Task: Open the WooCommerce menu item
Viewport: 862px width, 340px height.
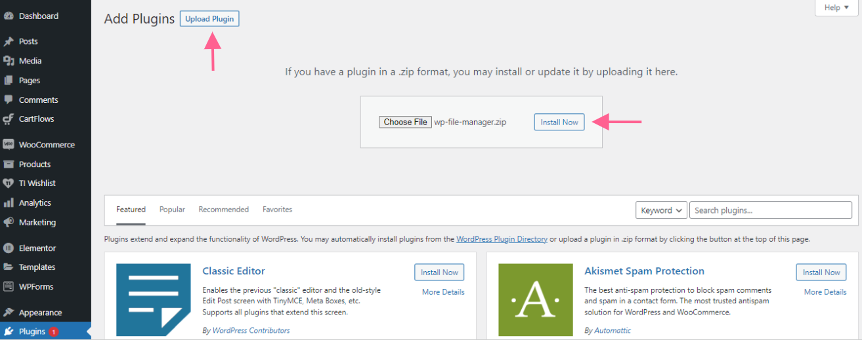Action: pos(45,145)
